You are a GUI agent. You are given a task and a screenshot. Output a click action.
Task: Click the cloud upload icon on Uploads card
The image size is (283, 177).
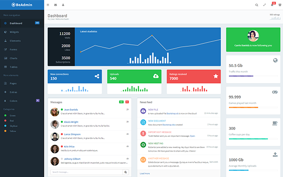pyautogui.click(x=156, y=76)
